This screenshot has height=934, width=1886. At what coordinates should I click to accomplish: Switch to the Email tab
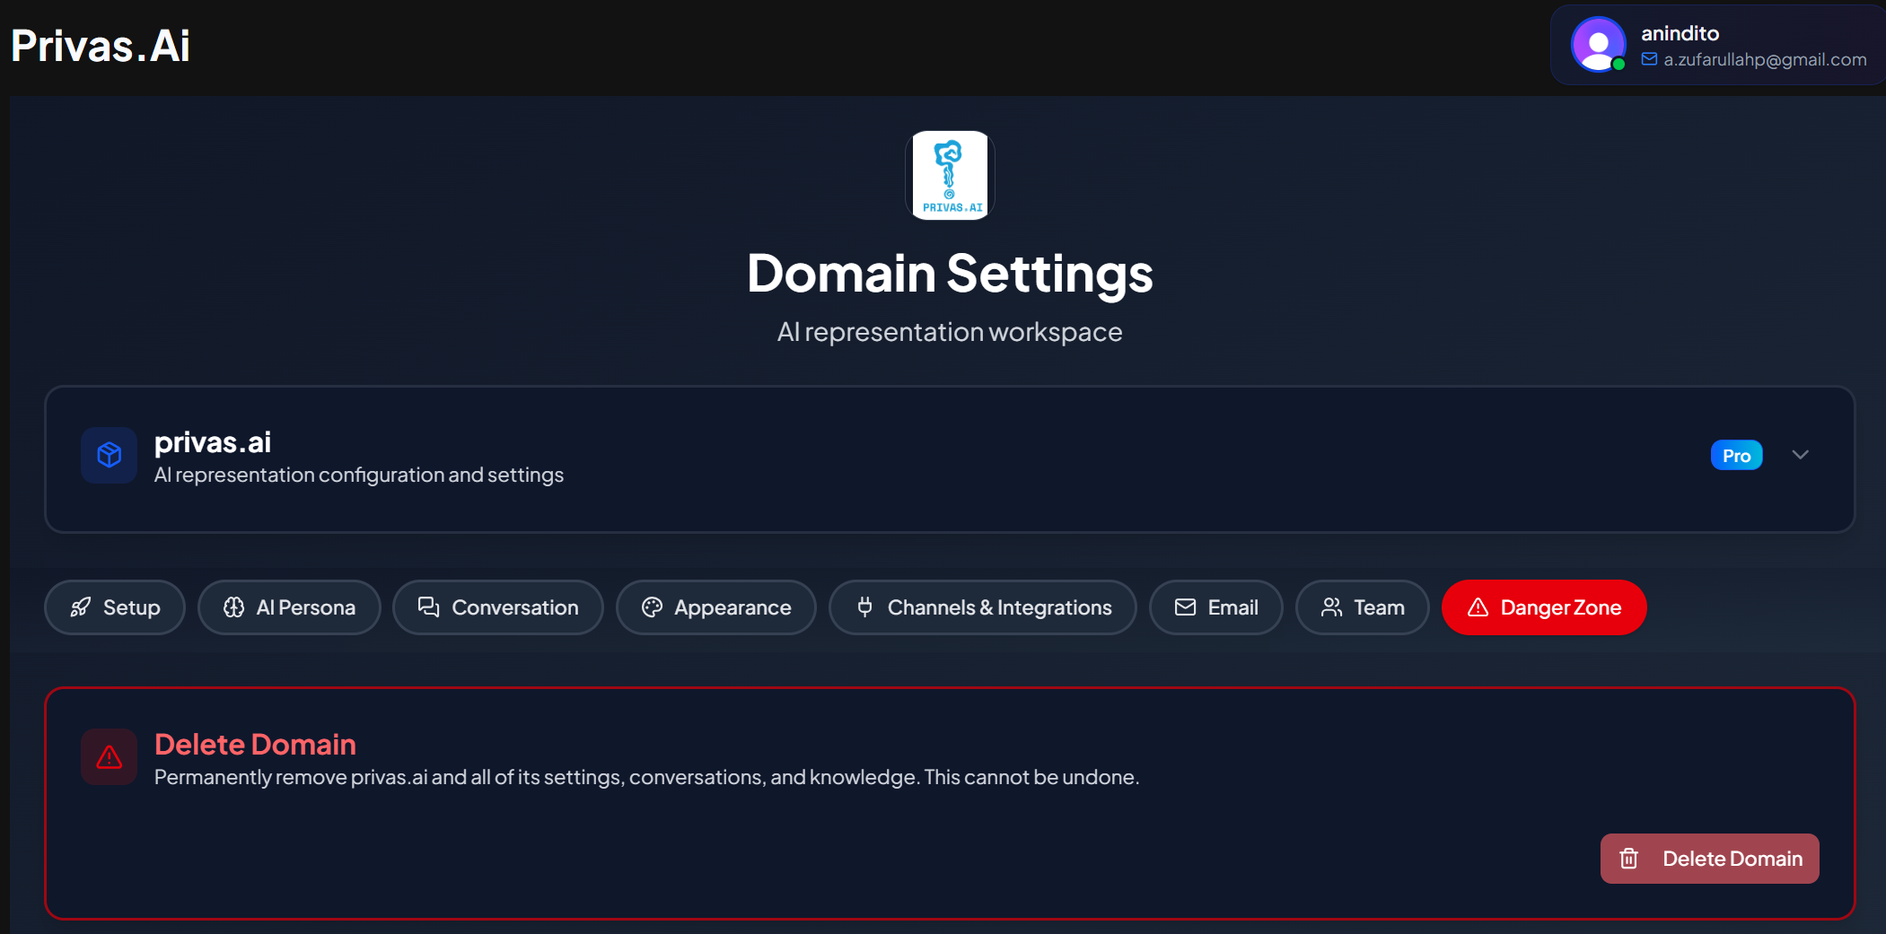(1216, 607)
